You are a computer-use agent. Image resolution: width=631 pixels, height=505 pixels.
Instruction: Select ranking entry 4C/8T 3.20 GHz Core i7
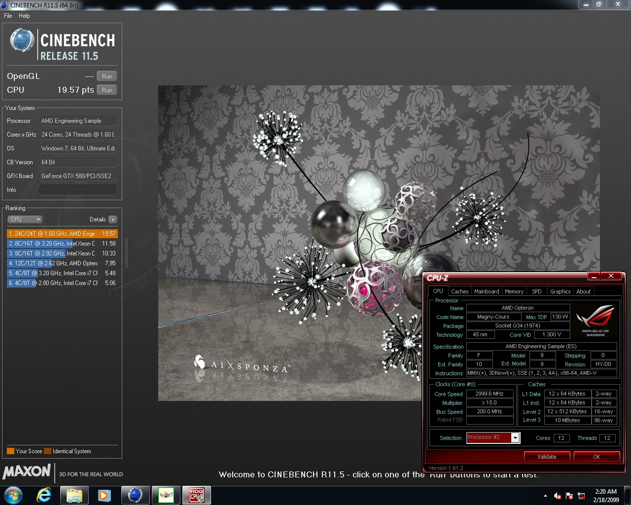62,273
